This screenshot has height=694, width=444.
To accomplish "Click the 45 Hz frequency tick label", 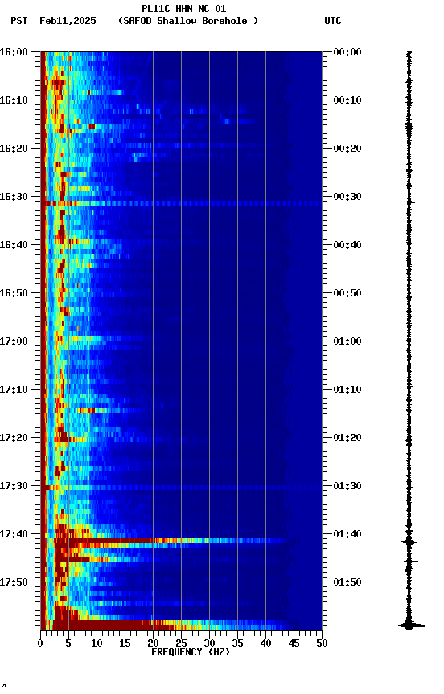I will [294, 643].
